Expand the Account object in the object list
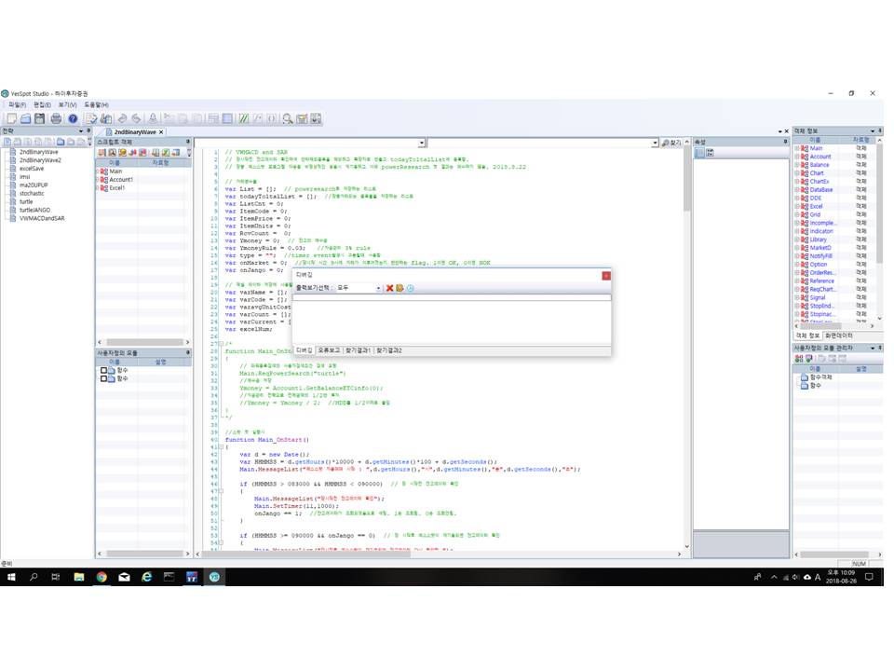The width and height of the screenshot is (894, 671). [x=797, y=157]
